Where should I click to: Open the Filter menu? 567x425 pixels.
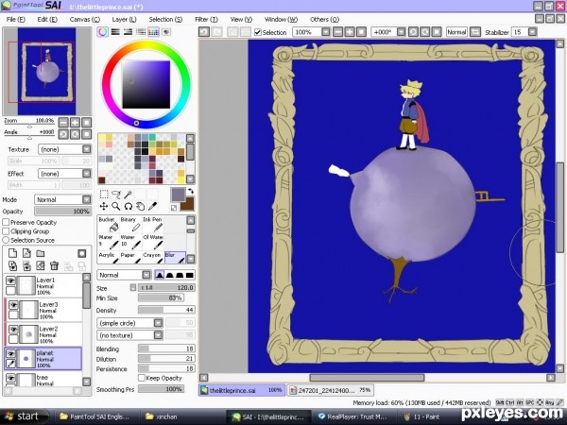[206, 20]
